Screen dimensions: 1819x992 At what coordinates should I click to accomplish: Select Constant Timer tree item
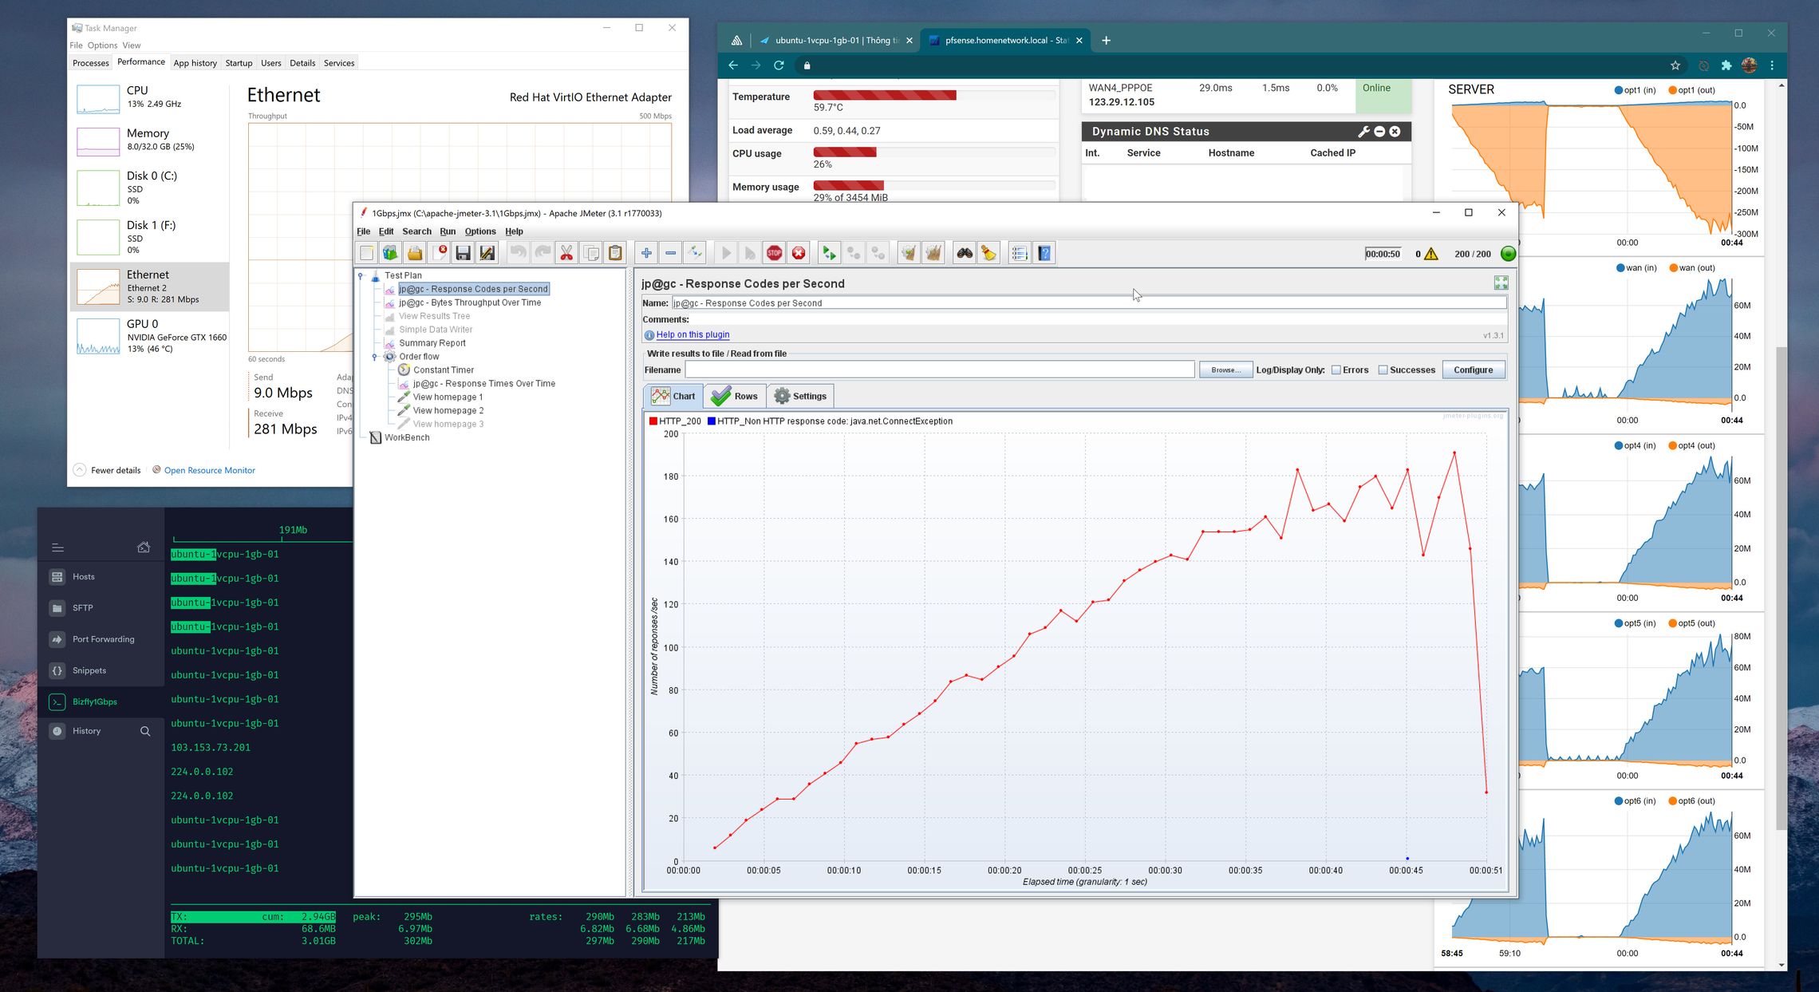(x=443, y=370)
